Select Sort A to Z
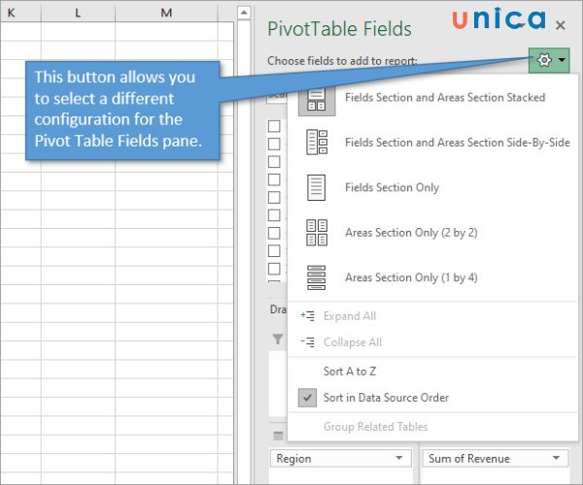 pos(350,372)
